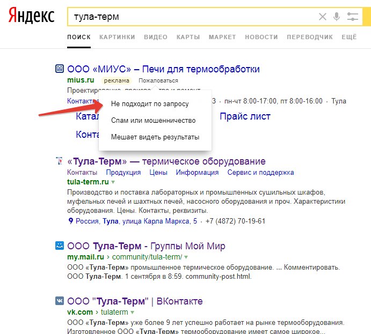Open «Тула-Терм» — термическое оборудование result
371x334 pixels.
click(166, 161)
